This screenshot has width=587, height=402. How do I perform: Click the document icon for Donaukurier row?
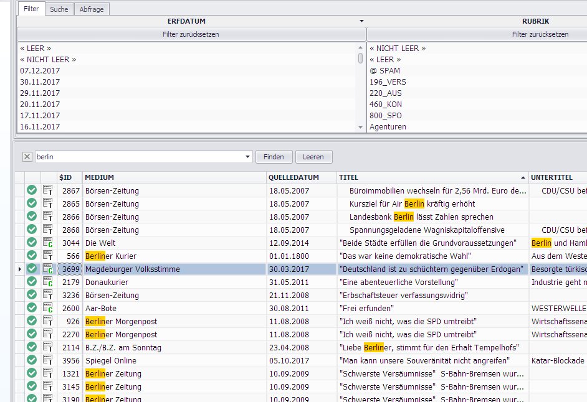tap(48, 282)
